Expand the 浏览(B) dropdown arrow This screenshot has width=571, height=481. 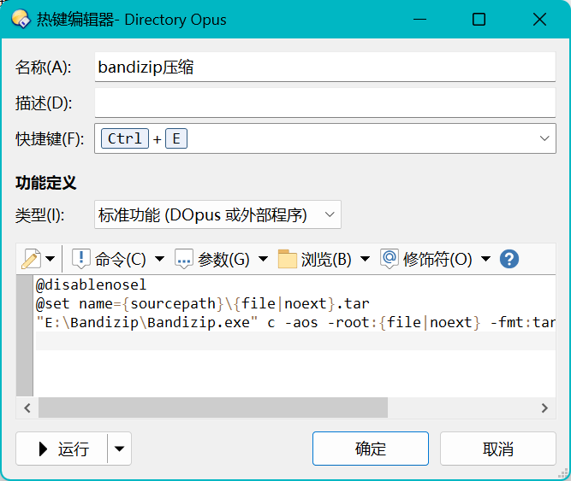(365, 259)
